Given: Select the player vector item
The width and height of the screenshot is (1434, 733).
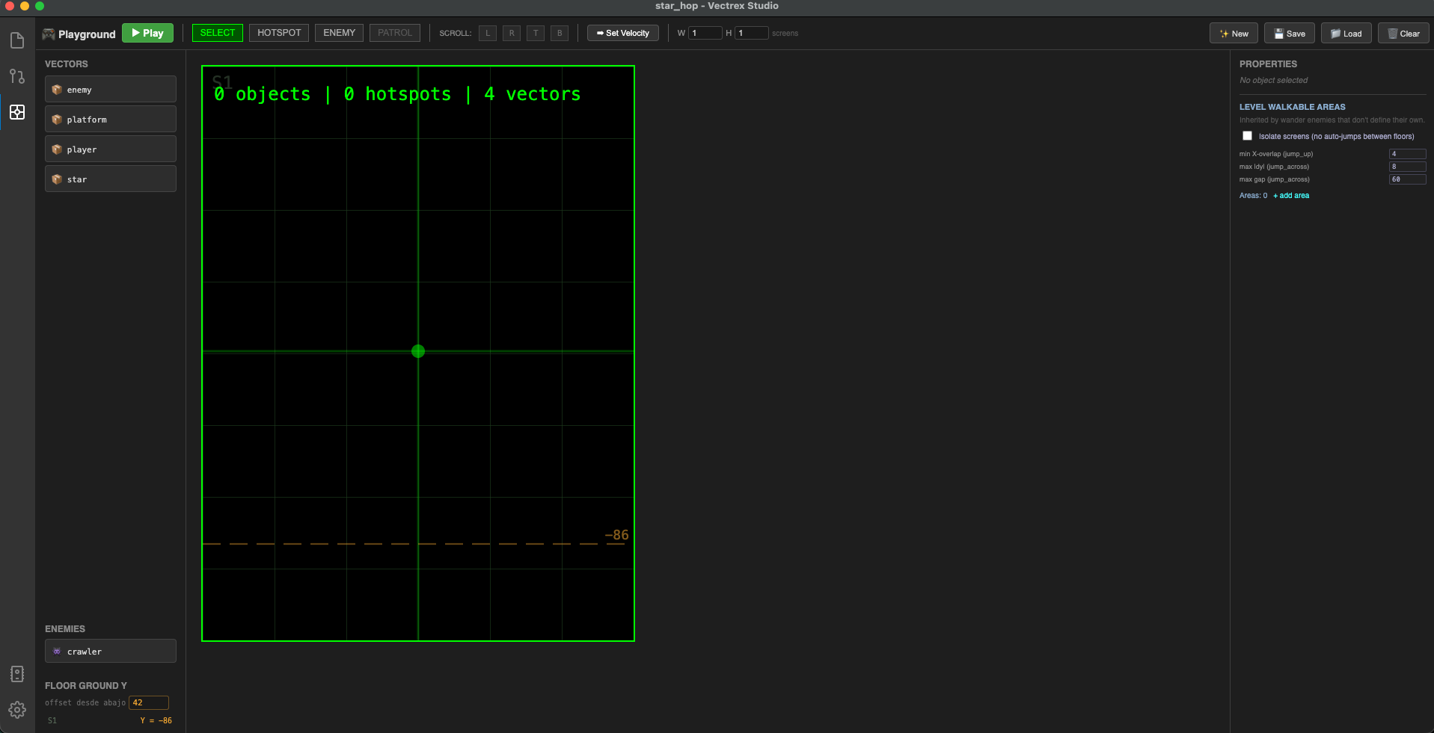Looking at the screenshot, I should (x=111, y=149).
